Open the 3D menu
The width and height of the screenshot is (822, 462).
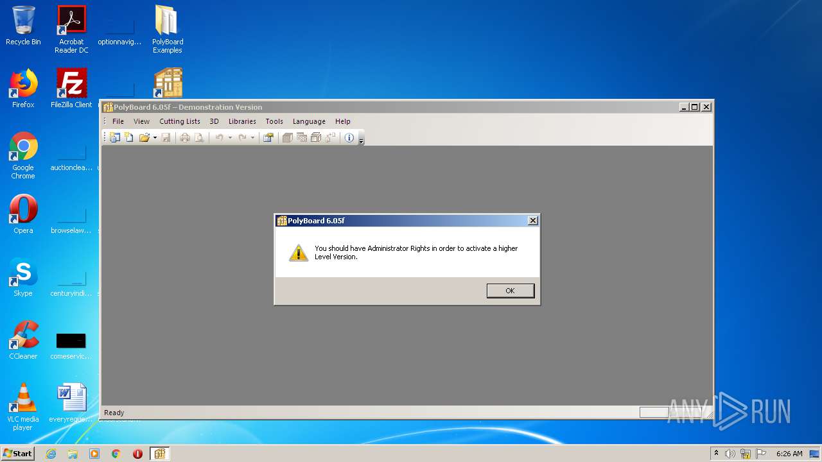pyautogui.click(x=214, y=121)
